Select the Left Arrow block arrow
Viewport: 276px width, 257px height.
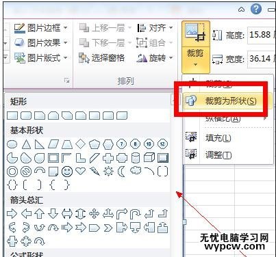pyautogui.click(x=26, y=214)
